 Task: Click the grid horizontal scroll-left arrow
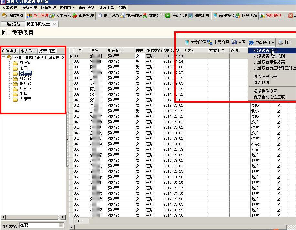pos(72,227)
